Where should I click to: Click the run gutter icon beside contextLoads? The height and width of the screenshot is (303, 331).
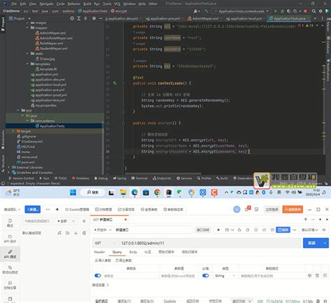(x=115, y=83)
